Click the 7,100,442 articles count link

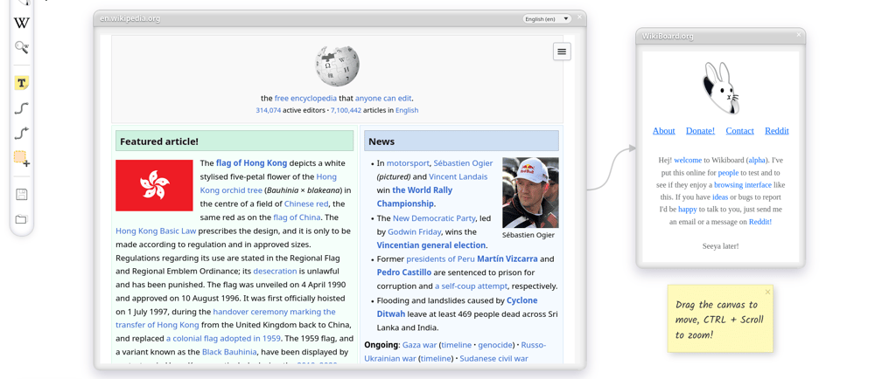(346, 110)
